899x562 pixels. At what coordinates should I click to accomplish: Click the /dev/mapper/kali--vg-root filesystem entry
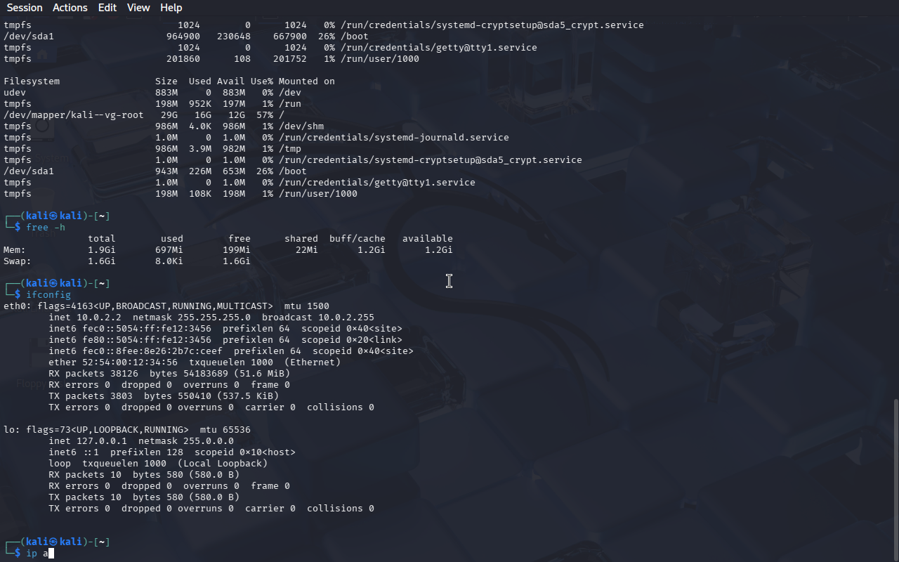(x=73, y=115)
